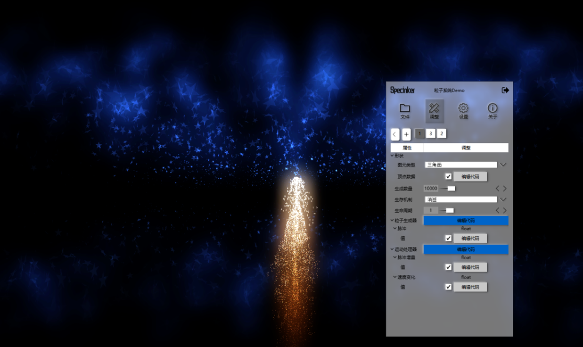Click 编辑代码 next to 顶点数据
The height and width of the screenshot is (347, 583).
[x=470, y=176]
